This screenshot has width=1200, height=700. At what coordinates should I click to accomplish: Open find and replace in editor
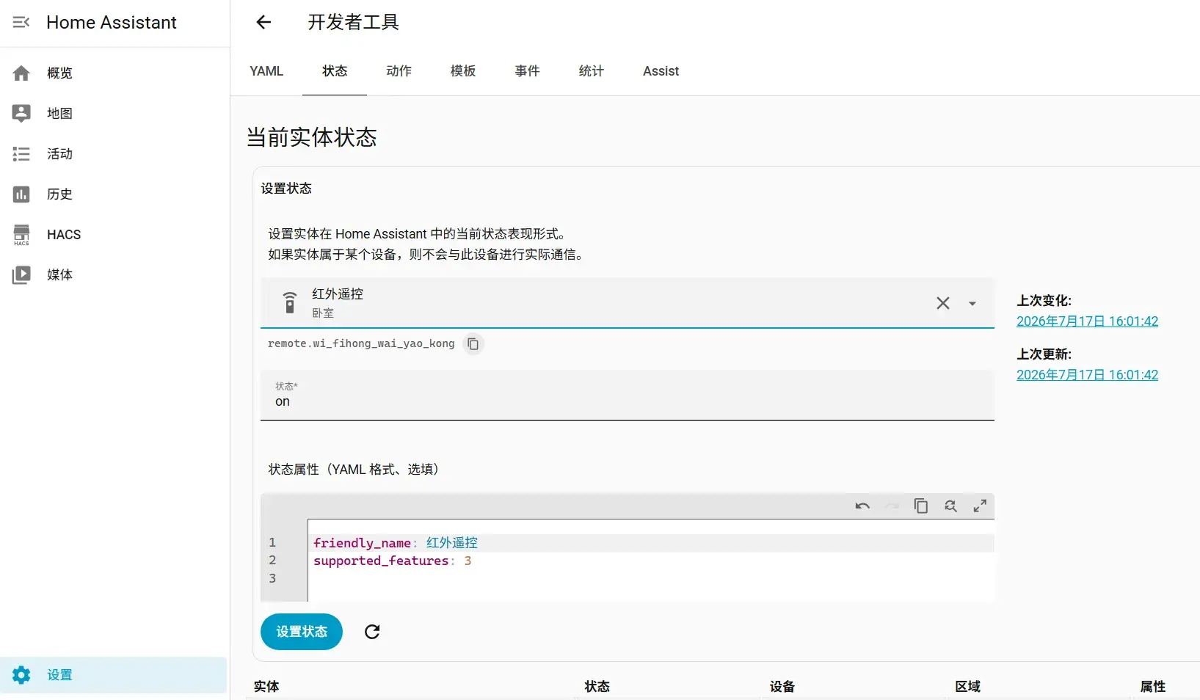pyautogui.click(x=950, y=506)
